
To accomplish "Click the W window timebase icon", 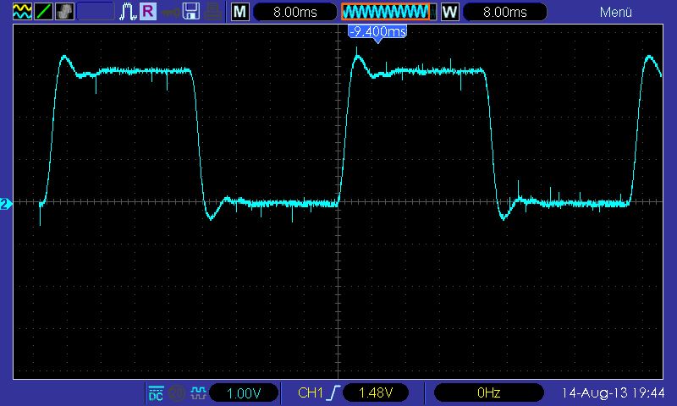I will 449,12.
